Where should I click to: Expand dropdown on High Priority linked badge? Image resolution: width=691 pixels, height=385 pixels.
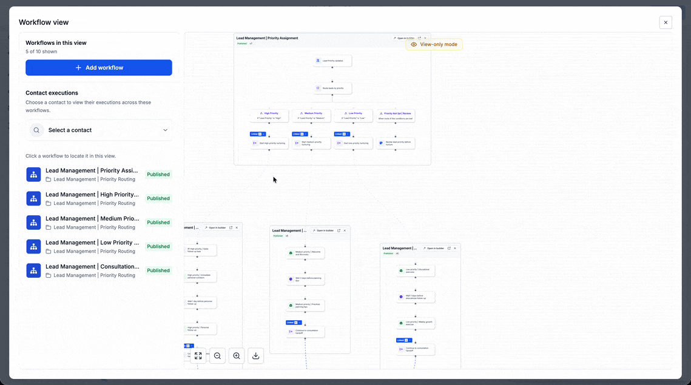pyautogui.click(x=263, y=134)
